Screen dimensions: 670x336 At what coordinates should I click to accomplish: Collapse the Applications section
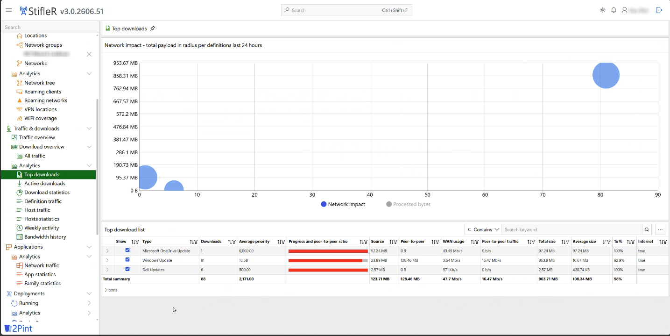[89, 247]
